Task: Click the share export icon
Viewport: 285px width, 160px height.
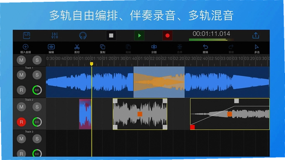Action: [256, 35]
